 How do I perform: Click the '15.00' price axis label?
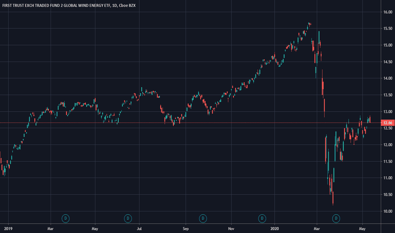pyautogui.click(x=388, y=45)
